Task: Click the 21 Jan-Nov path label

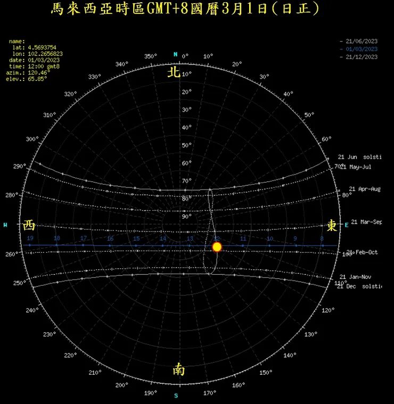Action: [x=355, y=277]
